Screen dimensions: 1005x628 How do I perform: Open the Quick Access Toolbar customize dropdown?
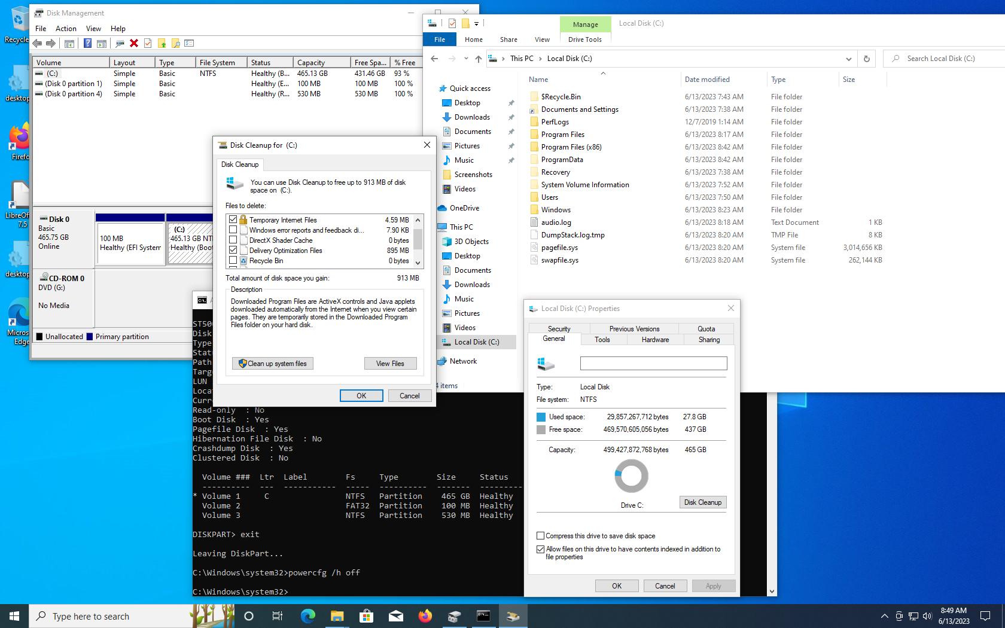tap(476, 24)
